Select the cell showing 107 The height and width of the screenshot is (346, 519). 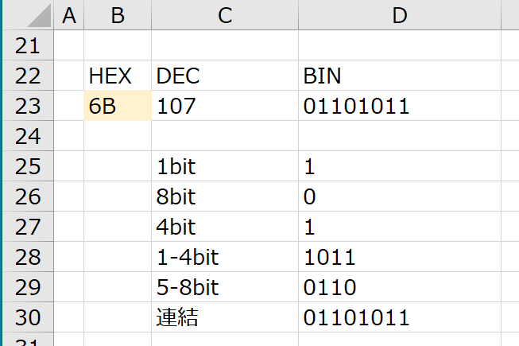(225, 106)
